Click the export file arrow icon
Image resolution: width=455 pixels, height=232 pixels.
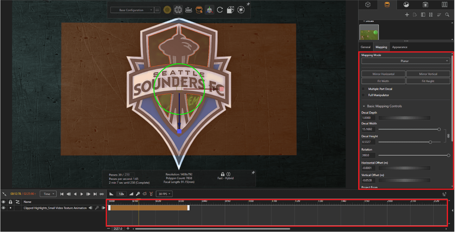pyautogui.click(x=415, y=15)
